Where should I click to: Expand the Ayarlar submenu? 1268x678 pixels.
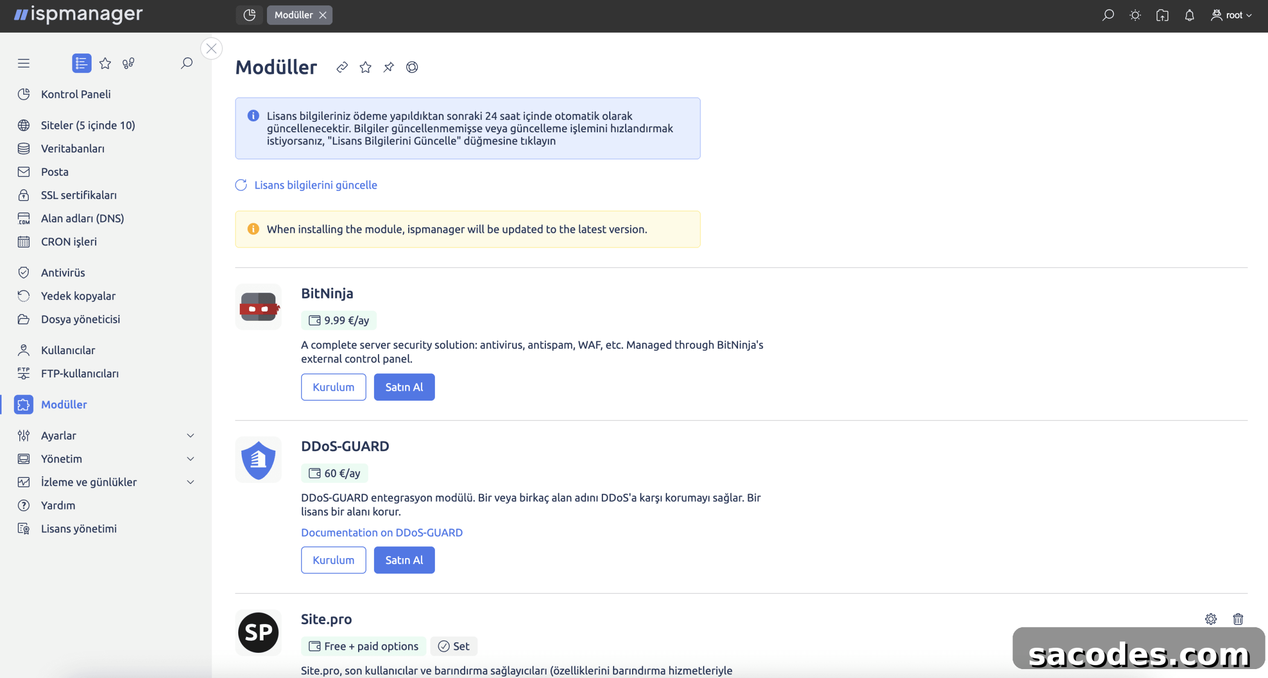pos(106,435)
